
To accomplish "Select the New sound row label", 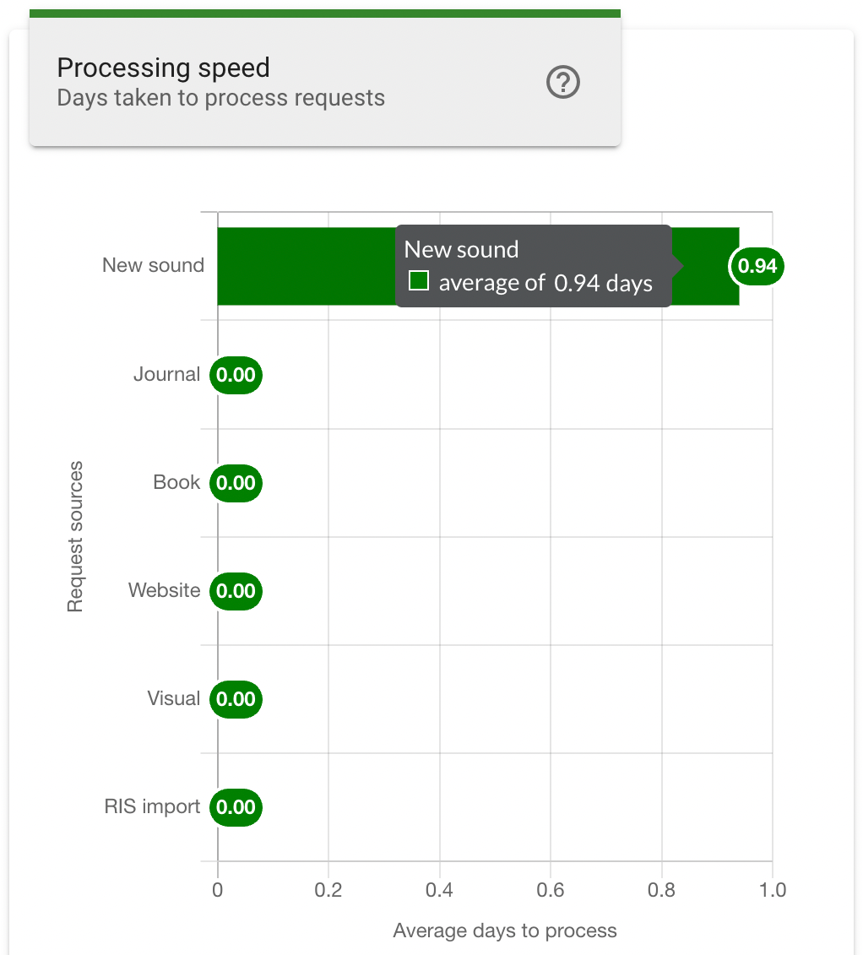I will [153, 265].
